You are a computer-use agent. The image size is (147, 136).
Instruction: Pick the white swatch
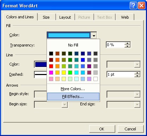tap(96, 79)
